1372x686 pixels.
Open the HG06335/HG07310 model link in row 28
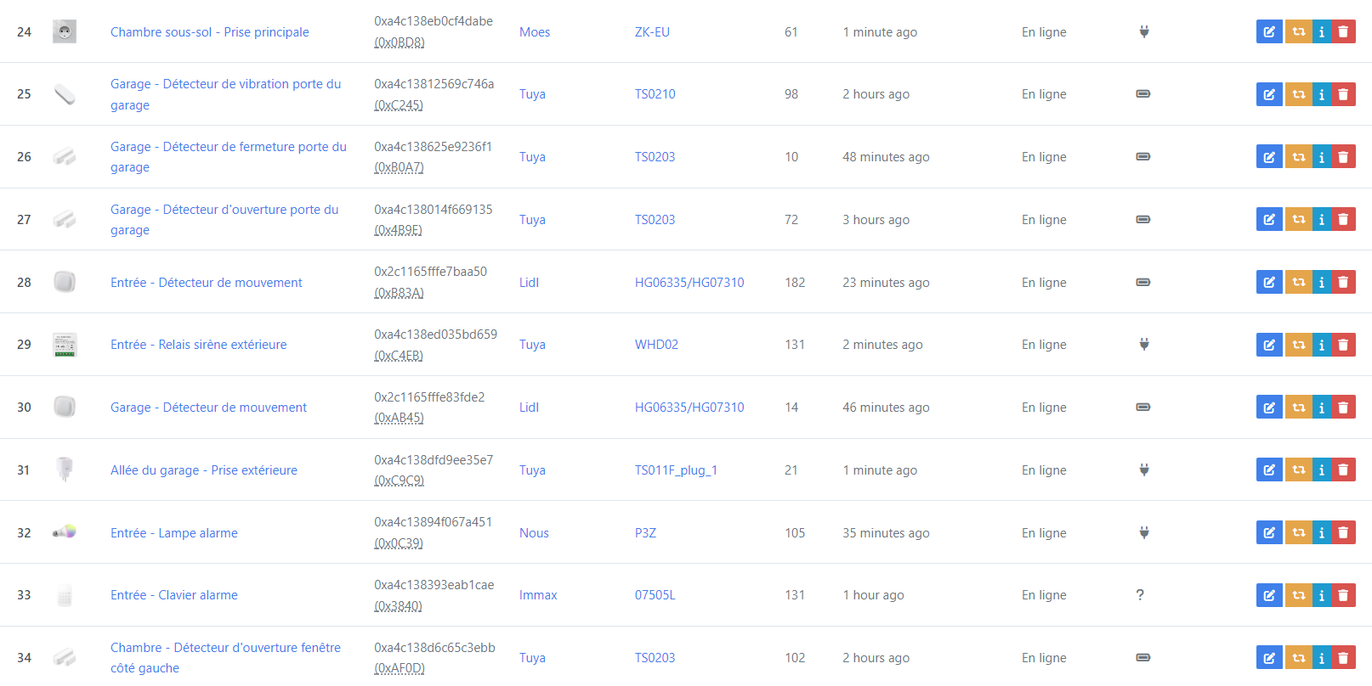(689, 283)
